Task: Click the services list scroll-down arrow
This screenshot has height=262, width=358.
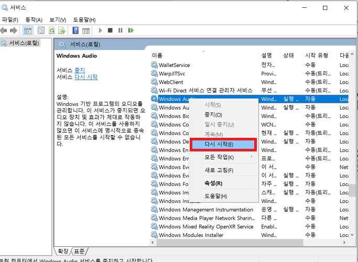Action: tap(352, 235)
